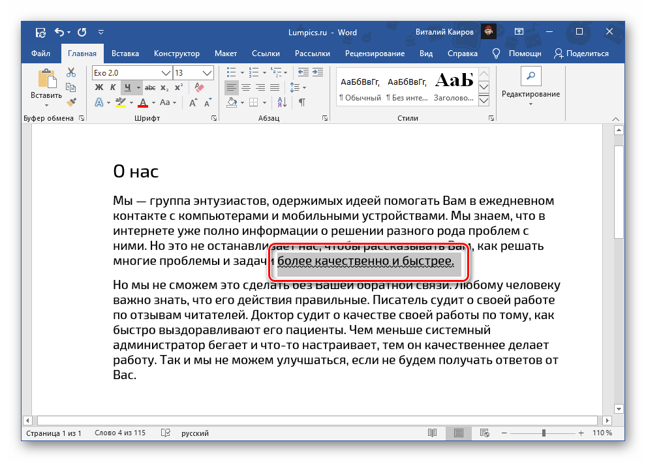
Task: Activate the Format Painter brush
Action: pos(71,102)
